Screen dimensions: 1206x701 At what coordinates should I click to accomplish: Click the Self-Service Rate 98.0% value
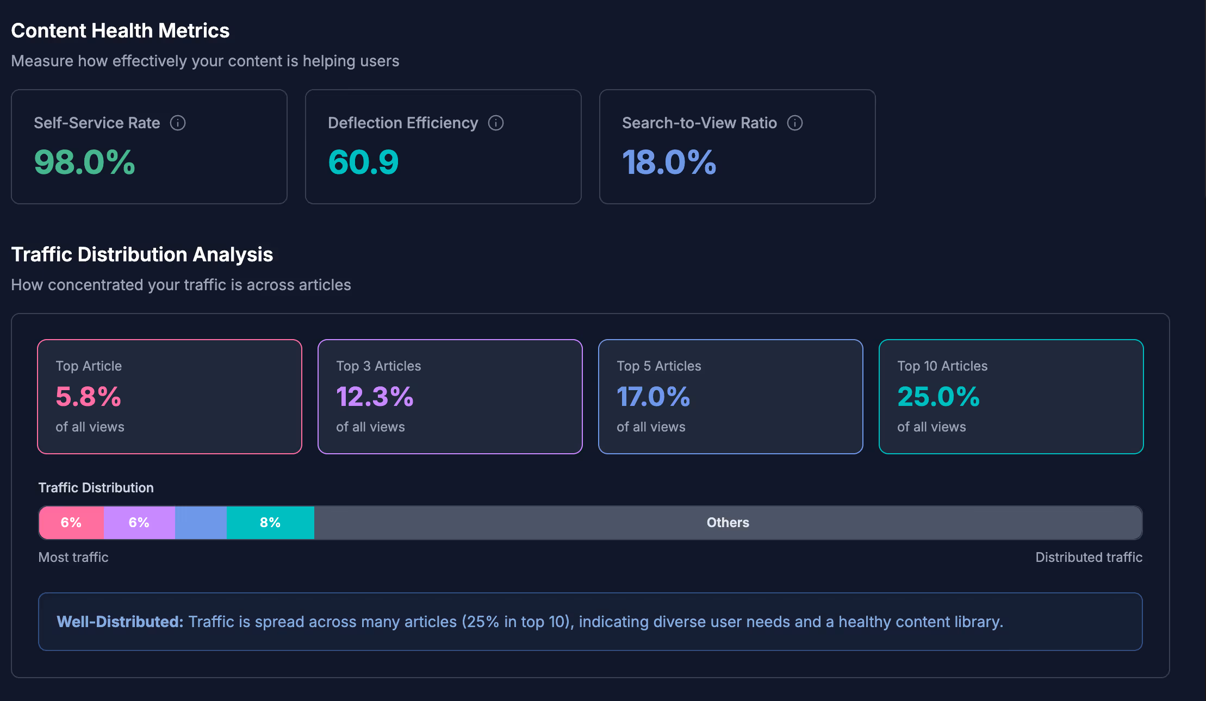click(85, 162)
